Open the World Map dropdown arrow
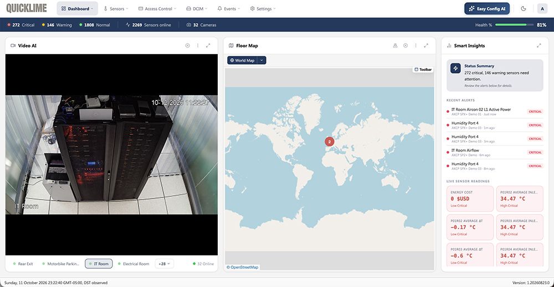The width and height of the screenshot is (554, 287). tap(262, 60)
